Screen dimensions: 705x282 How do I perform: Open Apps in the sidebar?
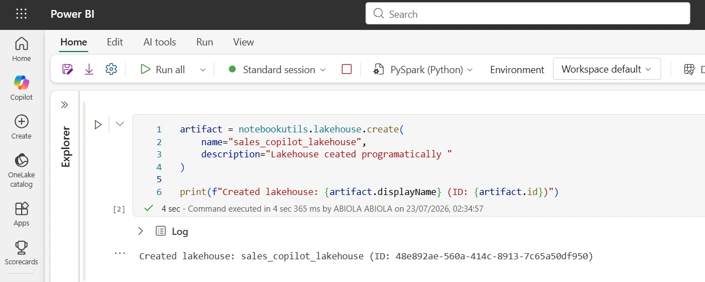(22, 214)
